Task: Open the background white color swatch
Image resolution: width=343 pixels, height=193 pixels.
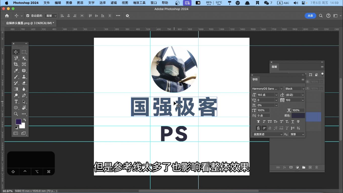Action: coord(23,126)
